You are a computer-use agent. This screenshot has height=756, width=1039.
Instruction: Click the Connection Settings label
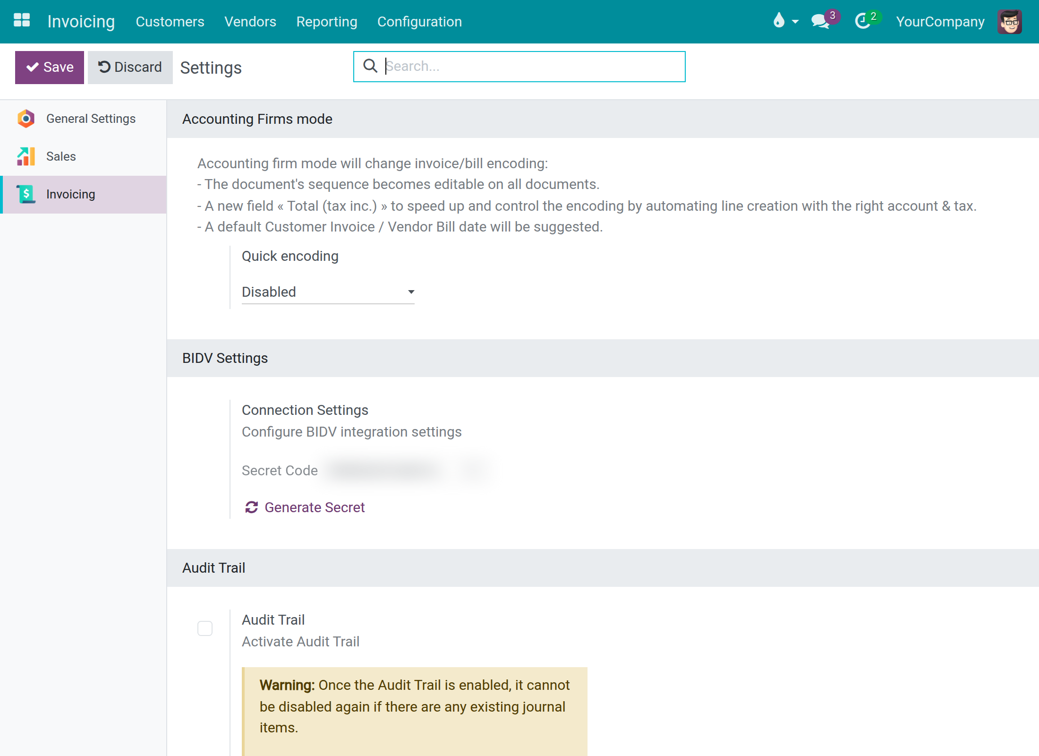click(x=305, y=410)
